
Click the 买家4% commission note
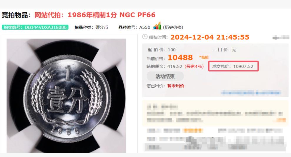(194, 66)
